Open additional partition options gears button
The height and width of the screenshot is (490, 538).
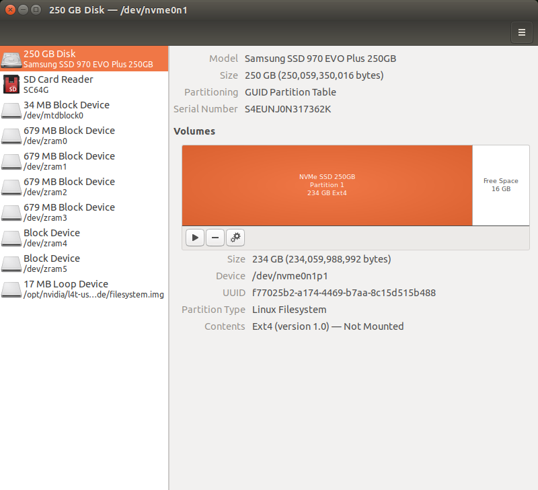click(x=235, y=238)
